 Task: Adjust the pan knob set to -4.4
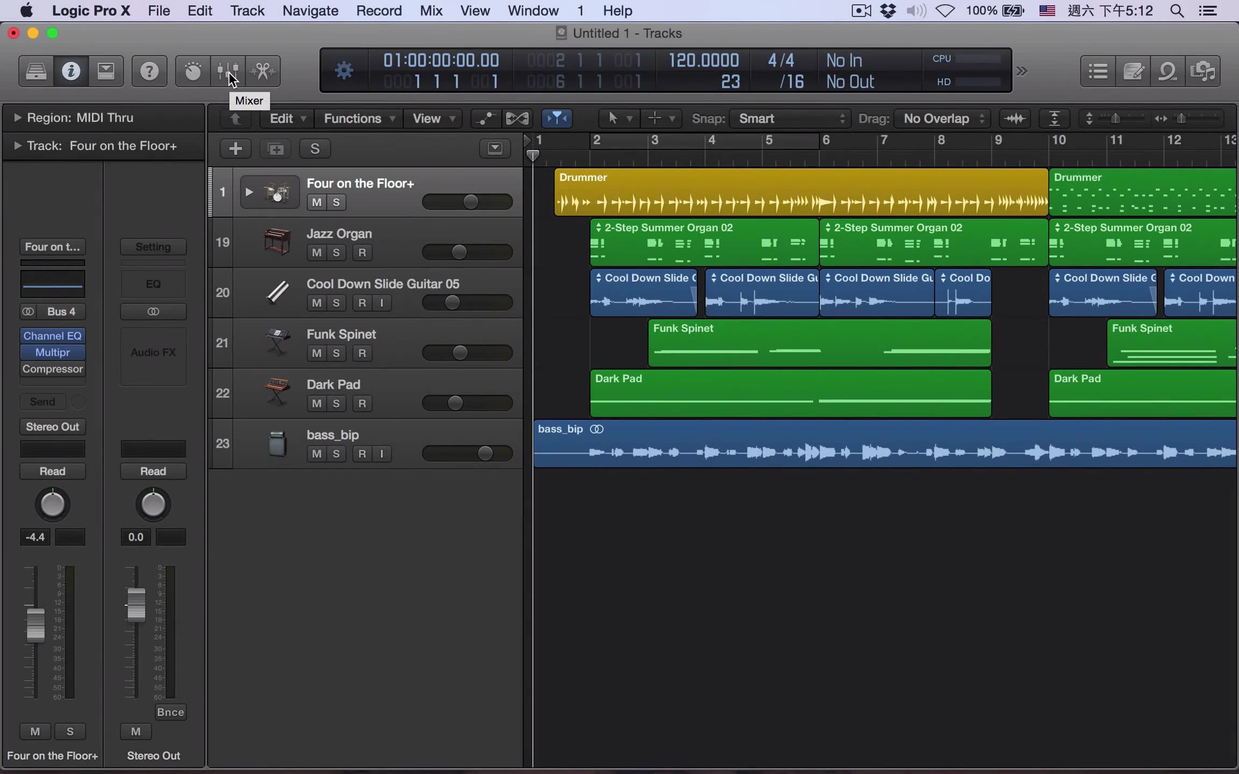coord(52,504)
